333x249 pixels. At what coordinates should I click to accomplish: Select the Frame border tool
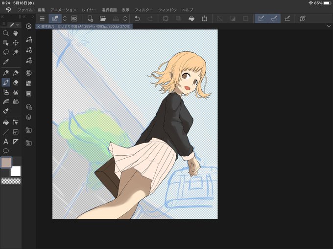pos(16,132)
